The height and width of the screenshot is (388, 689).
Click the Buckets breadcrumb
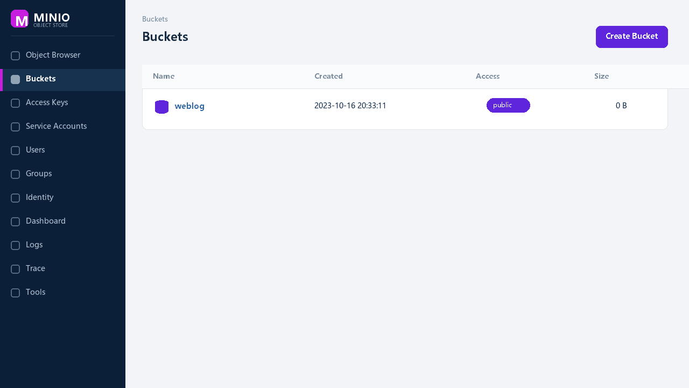coord(155,19)
